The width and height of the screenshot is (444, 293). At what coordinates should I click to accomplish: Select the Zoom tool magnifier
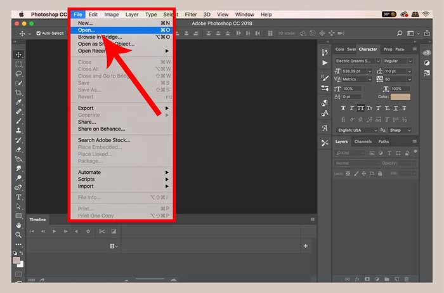pyautogui.click(x=18, y=234)
